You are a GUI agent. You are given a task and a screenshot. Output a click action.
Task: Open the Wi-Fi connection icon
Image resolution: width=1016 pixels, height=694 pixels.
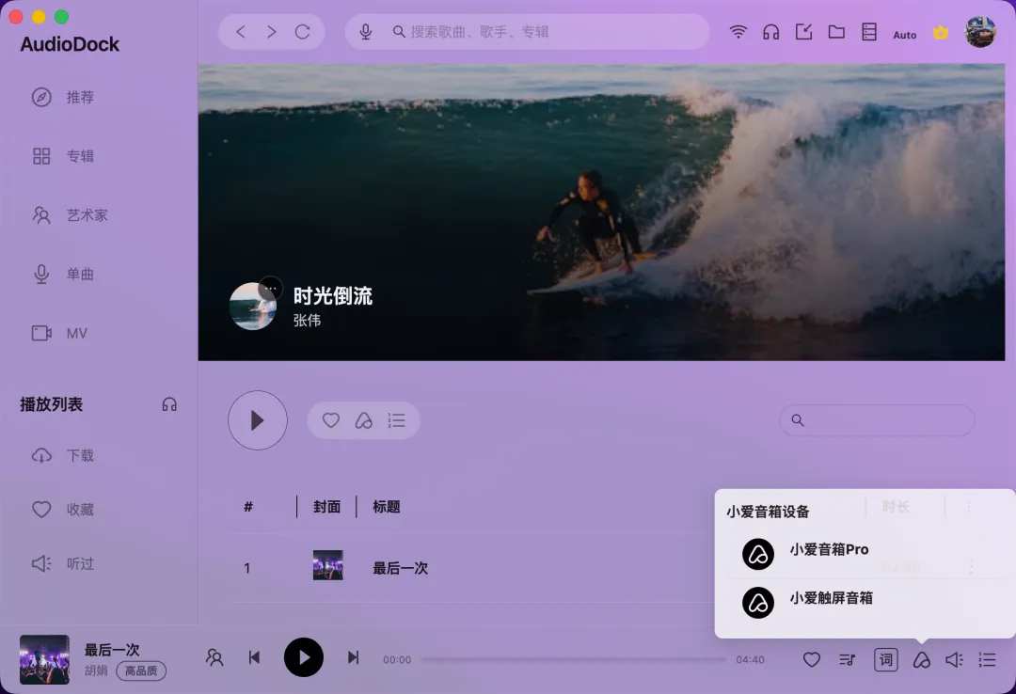tap(738, 32)
